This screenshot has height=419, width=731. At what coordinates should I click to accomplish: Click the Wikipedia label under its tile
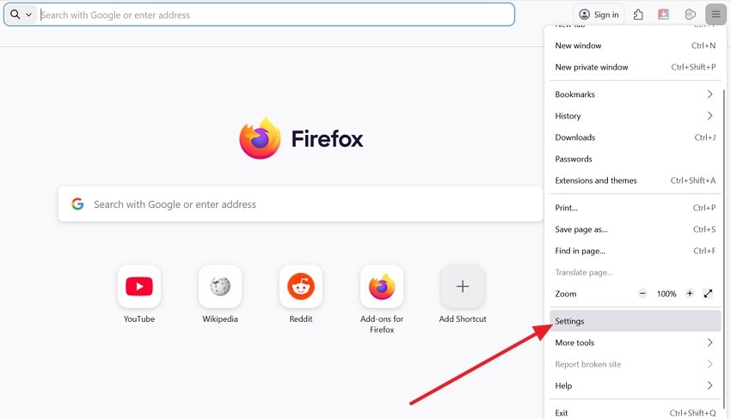220,319
